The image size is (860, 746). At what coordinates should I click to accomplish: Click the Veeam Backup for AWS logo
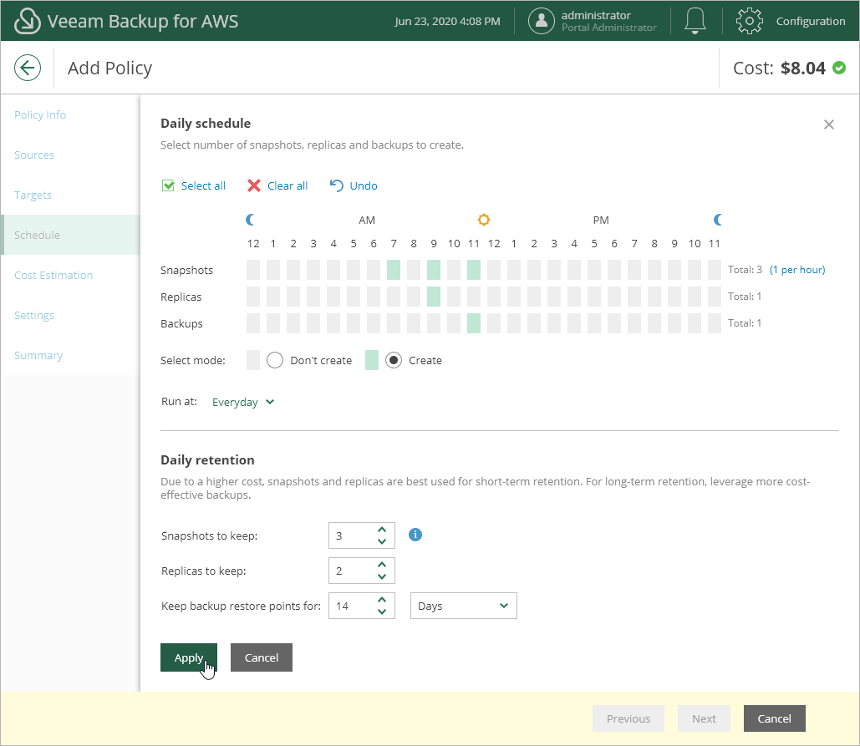click(27, 21)
